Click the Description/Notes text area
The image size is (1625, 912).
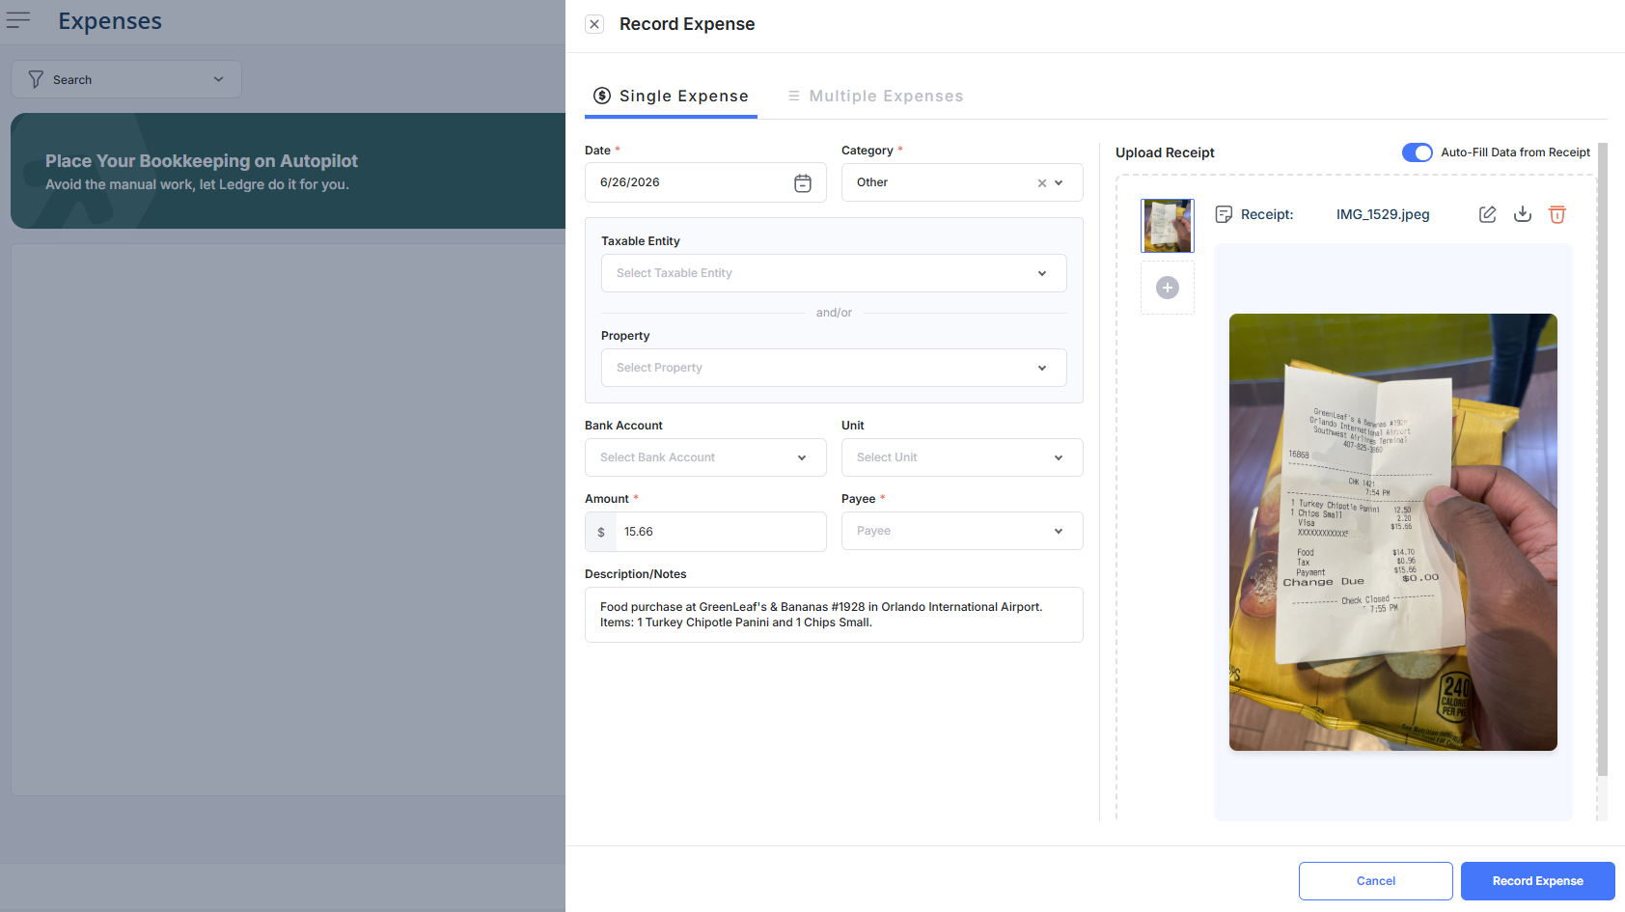coord(834,615)
